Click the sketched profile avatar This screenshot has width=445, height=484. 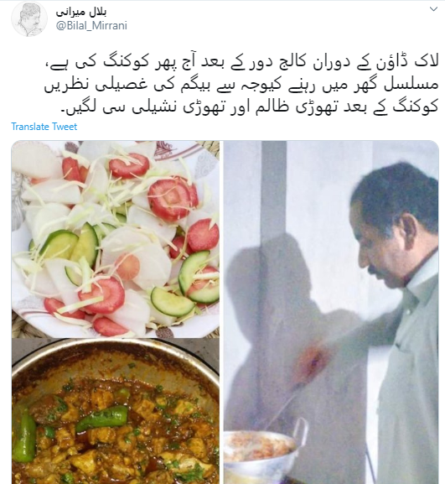tap(29, 18)
